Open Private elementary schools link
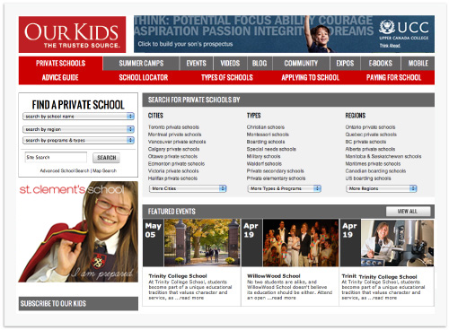This screenshot has height=330, width=449. 276,178
